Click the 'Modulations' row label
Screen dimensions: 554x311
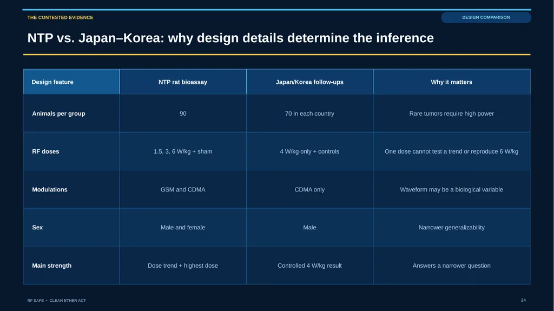71,189
